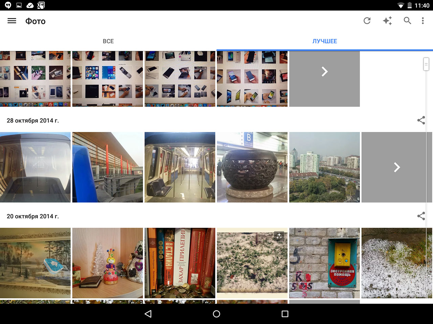This screenshot has width=433, height=324.
Task: Tap the Android home button
Action: click(216, 314)
